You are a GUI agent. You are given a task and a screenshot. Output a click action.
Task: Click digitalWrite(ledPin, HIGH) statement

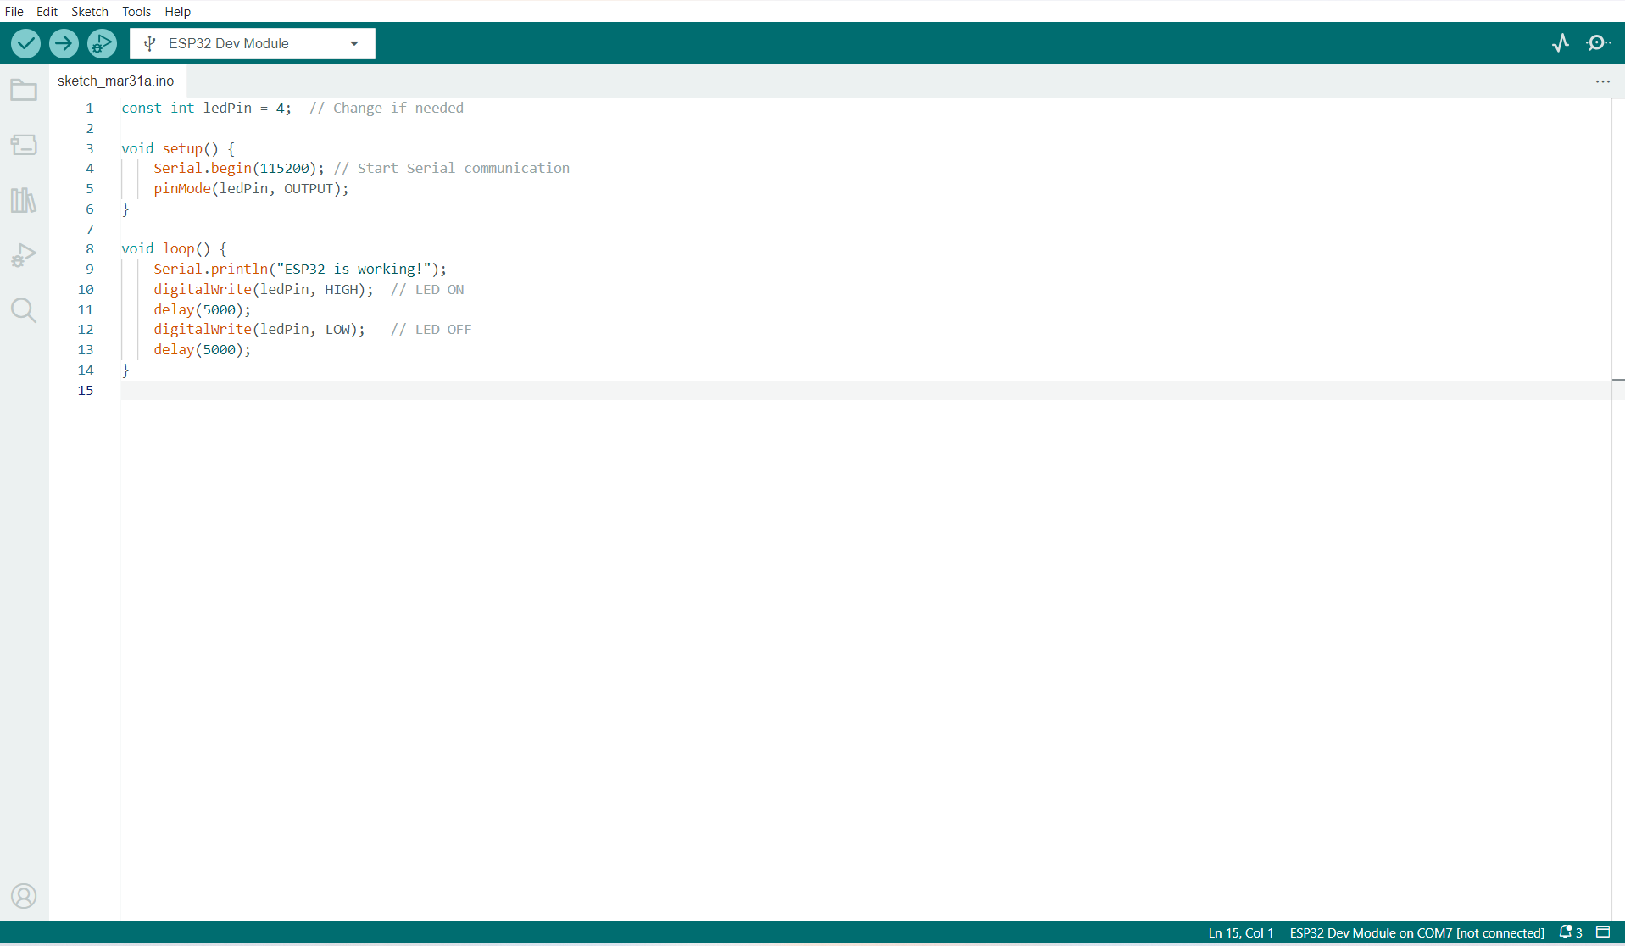263,290
